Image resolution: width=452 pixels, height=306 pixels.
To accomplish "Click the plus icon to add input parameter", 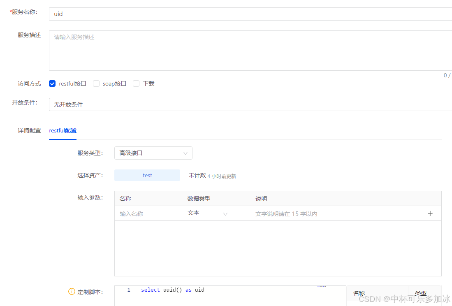I will coord(430,213).
